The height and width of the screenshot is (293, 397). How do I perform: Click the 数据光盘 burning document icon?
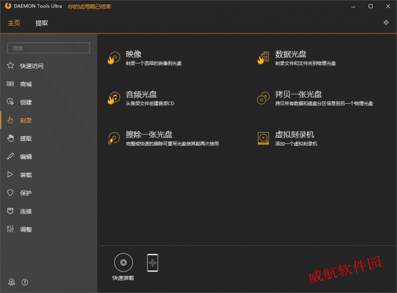pos(264,58)
